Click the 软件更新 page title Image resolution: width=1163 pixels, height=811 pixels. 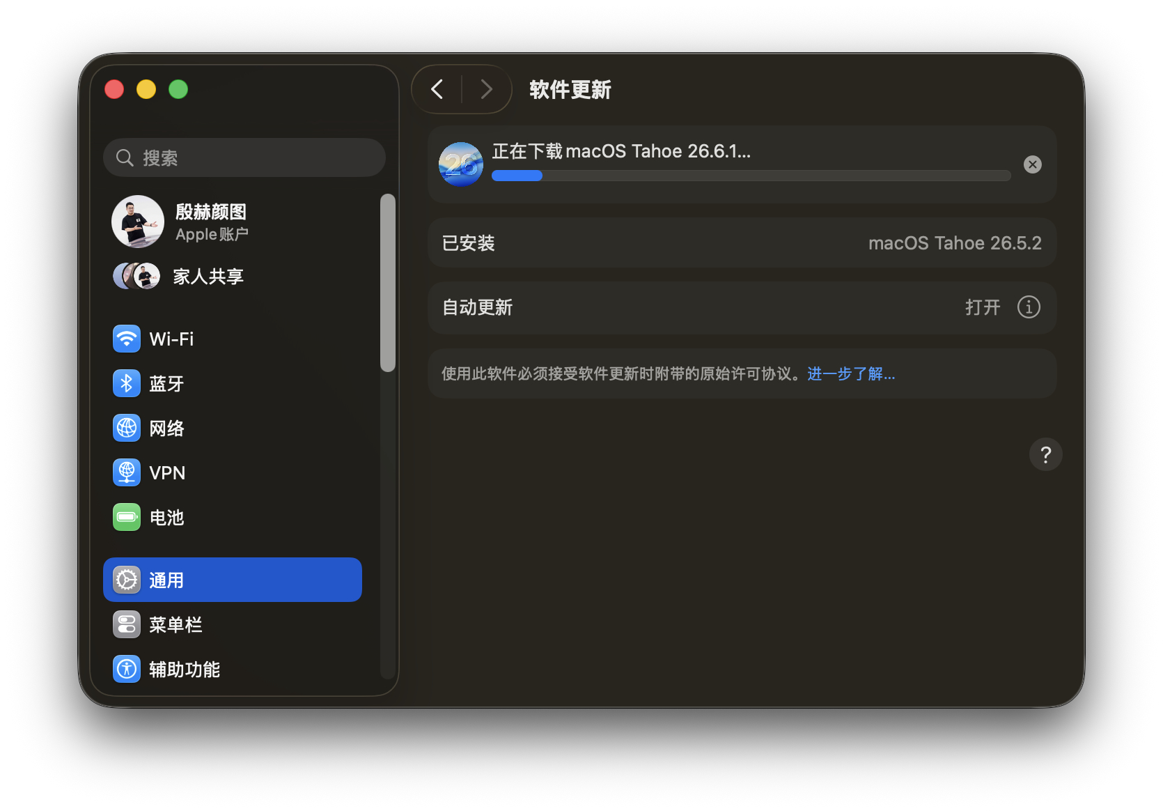click(570, 89)
